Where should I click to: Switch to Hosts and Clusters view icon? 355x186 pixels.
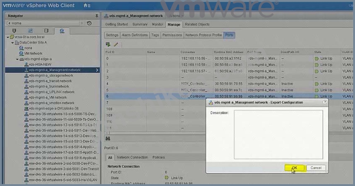point(14,30)
